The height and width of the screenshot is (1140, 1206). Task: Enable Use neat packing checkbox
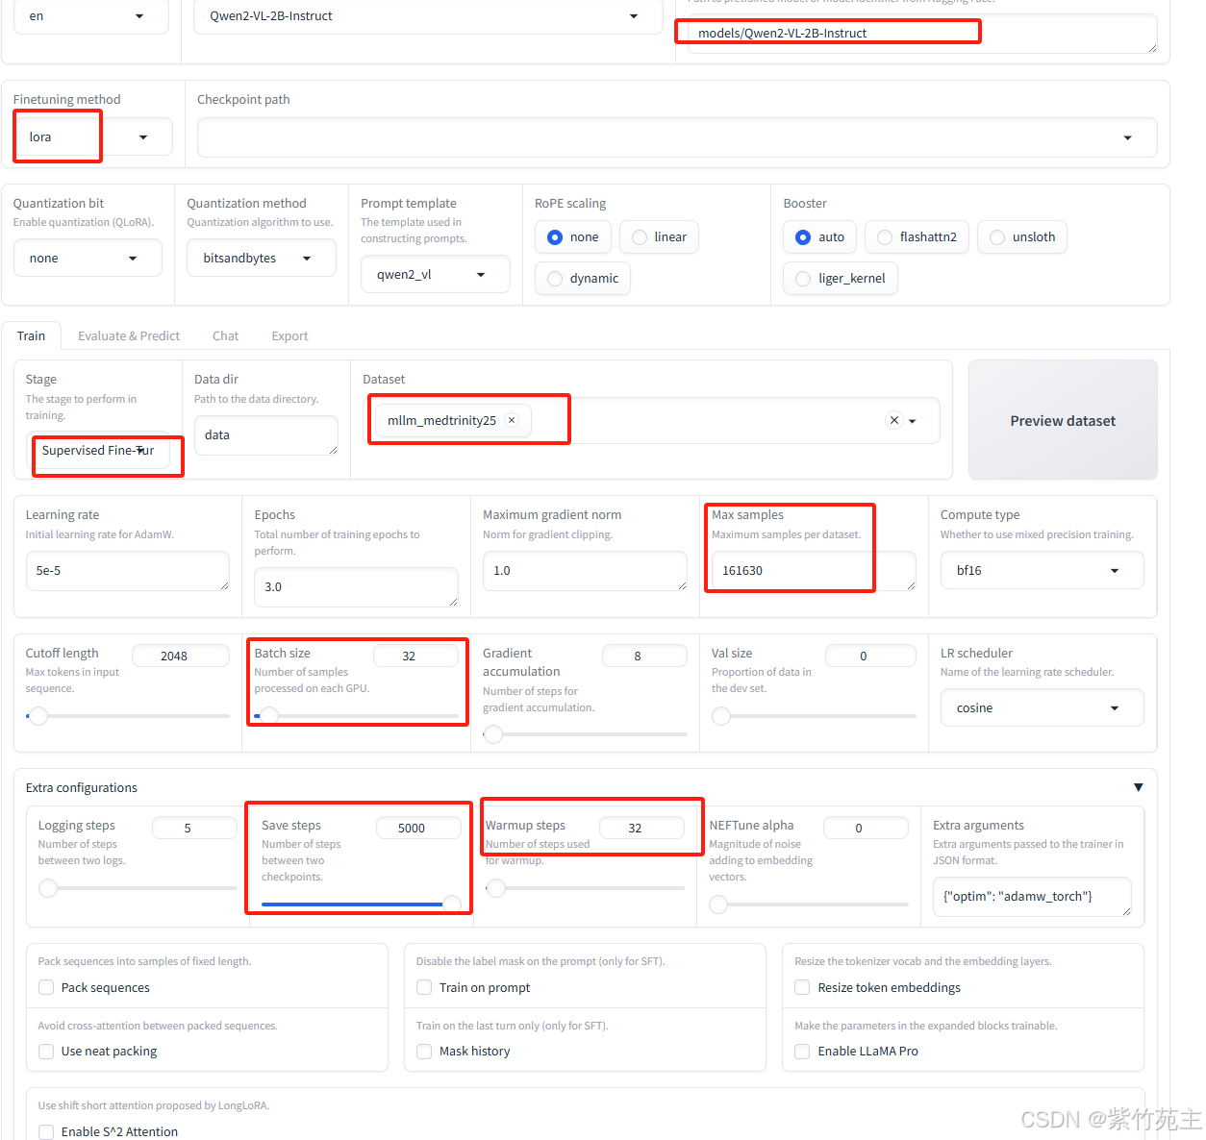pyautogui.click(x=46, y=1052)
